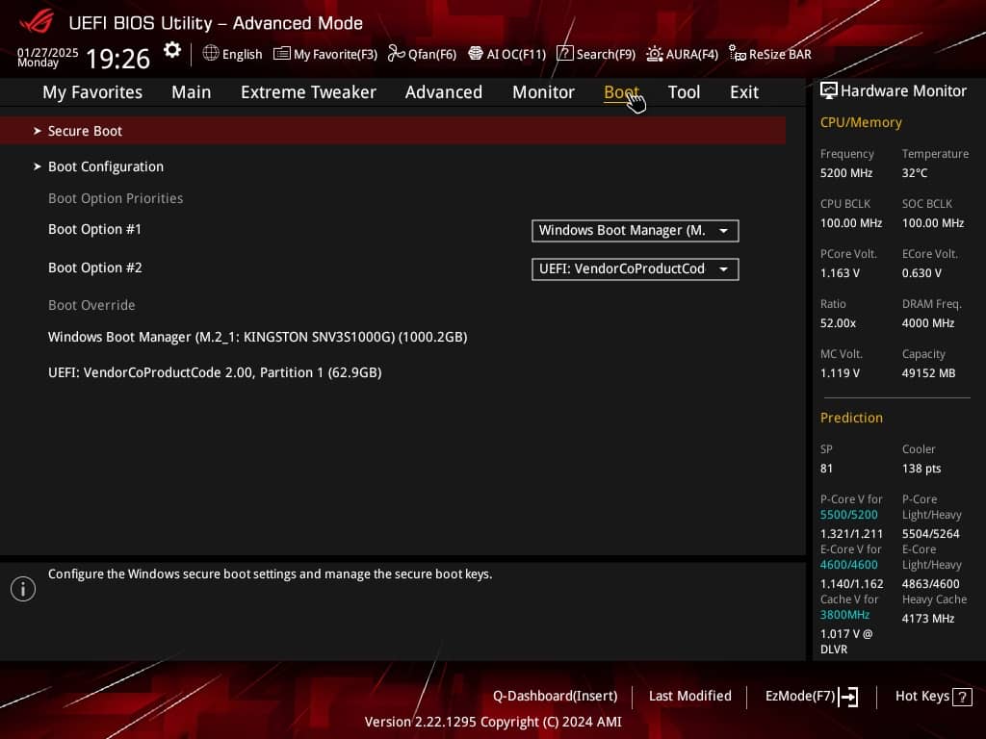
Task: Select the Boot tab
Action: (621, 92)
